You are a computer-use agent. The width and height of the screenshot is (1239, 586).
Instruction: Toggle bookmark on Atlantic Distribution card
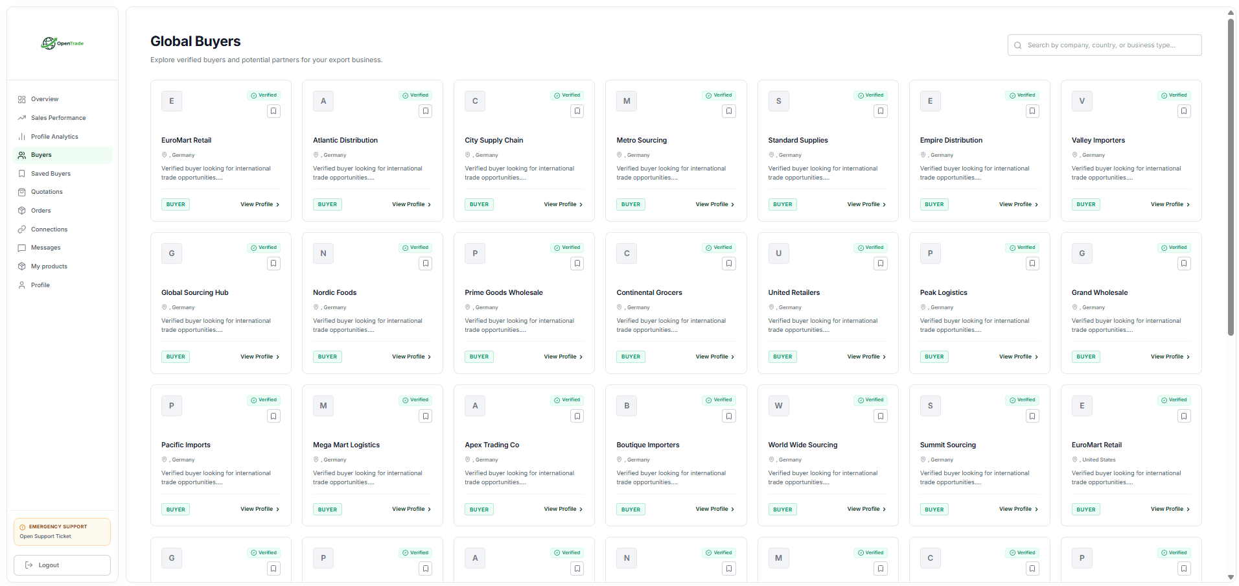coord(425,111)
